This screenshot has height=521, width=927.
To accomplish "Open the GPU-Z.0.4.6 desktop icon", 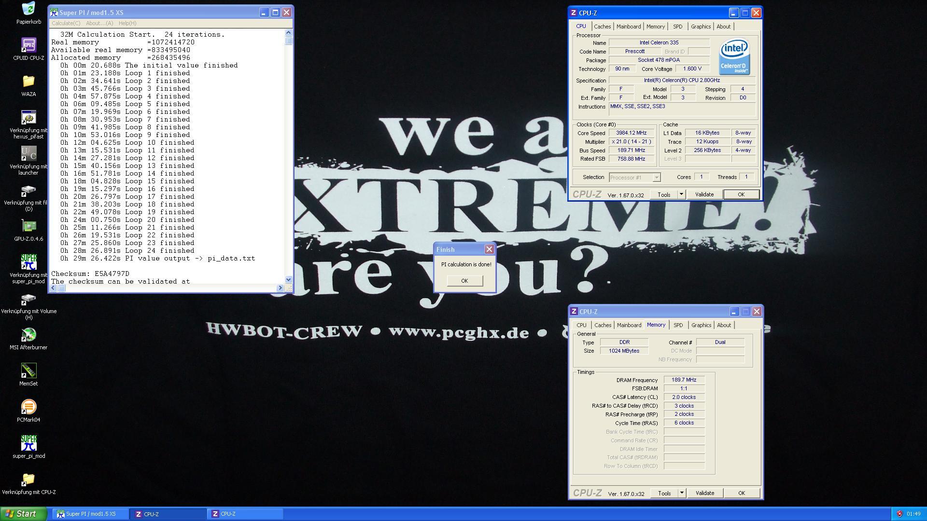I will (x=28, y=226).
